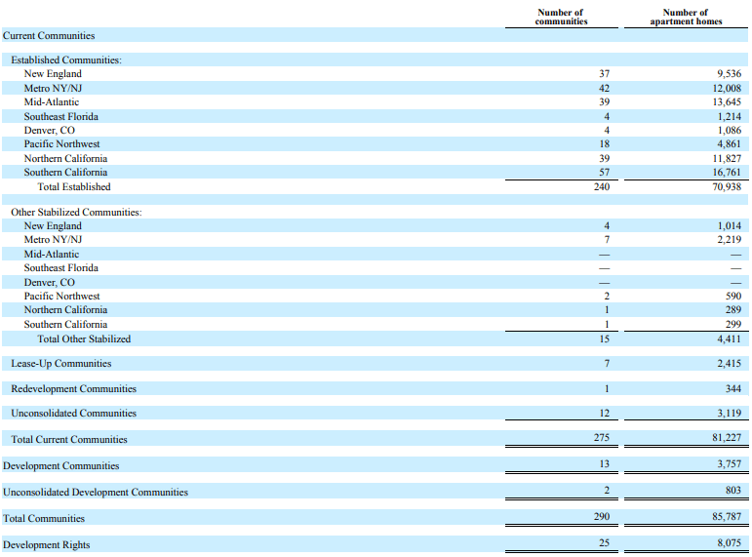Click apartment homes value 9,536

click(x=729, y=73)
